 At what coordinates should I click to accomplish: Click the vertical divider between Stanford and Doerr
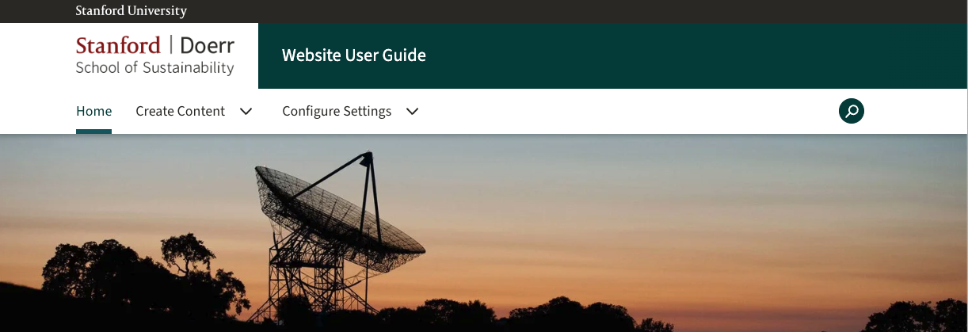click(170, 46)
